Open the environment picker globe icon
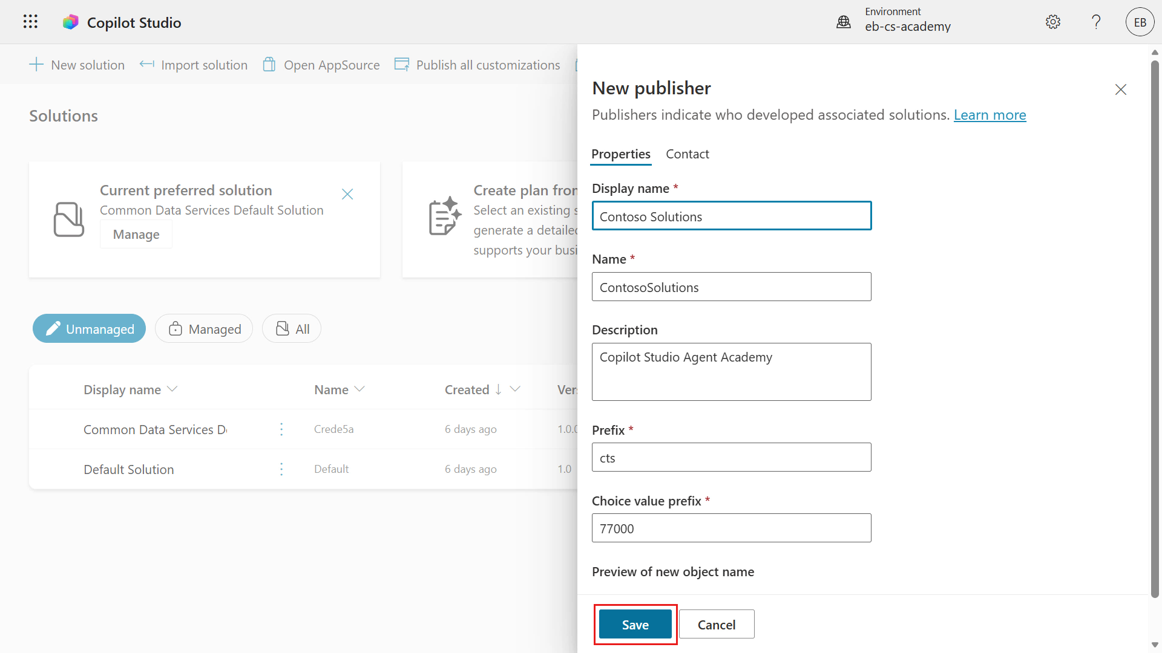1162x653 pixels. coord(844,22)
